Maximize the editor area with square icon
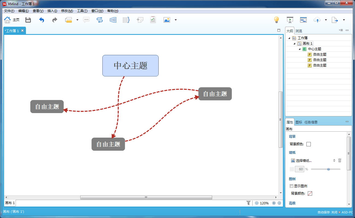The image size is (355, 218). (279, 30)
